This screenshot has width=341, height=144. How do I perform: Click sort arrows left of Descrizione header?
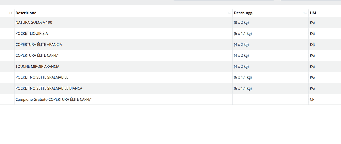(x=11, y=13)
